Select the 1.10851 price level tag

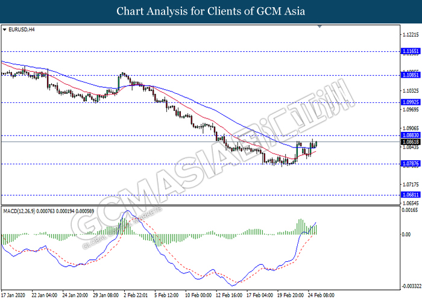[x=410, y=76]
